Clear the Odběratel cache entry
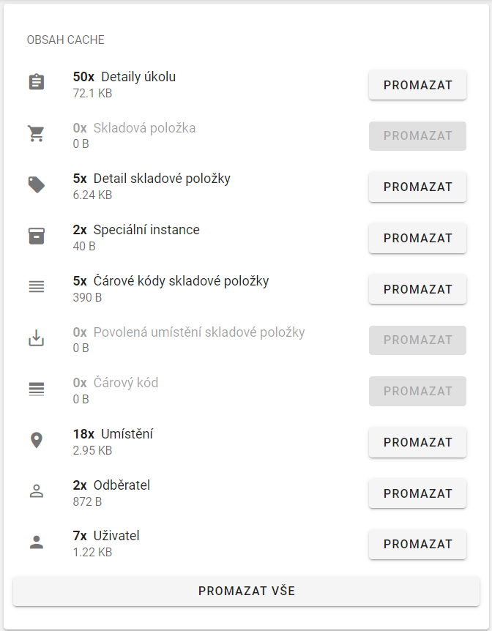 click(x=417, y=493)
